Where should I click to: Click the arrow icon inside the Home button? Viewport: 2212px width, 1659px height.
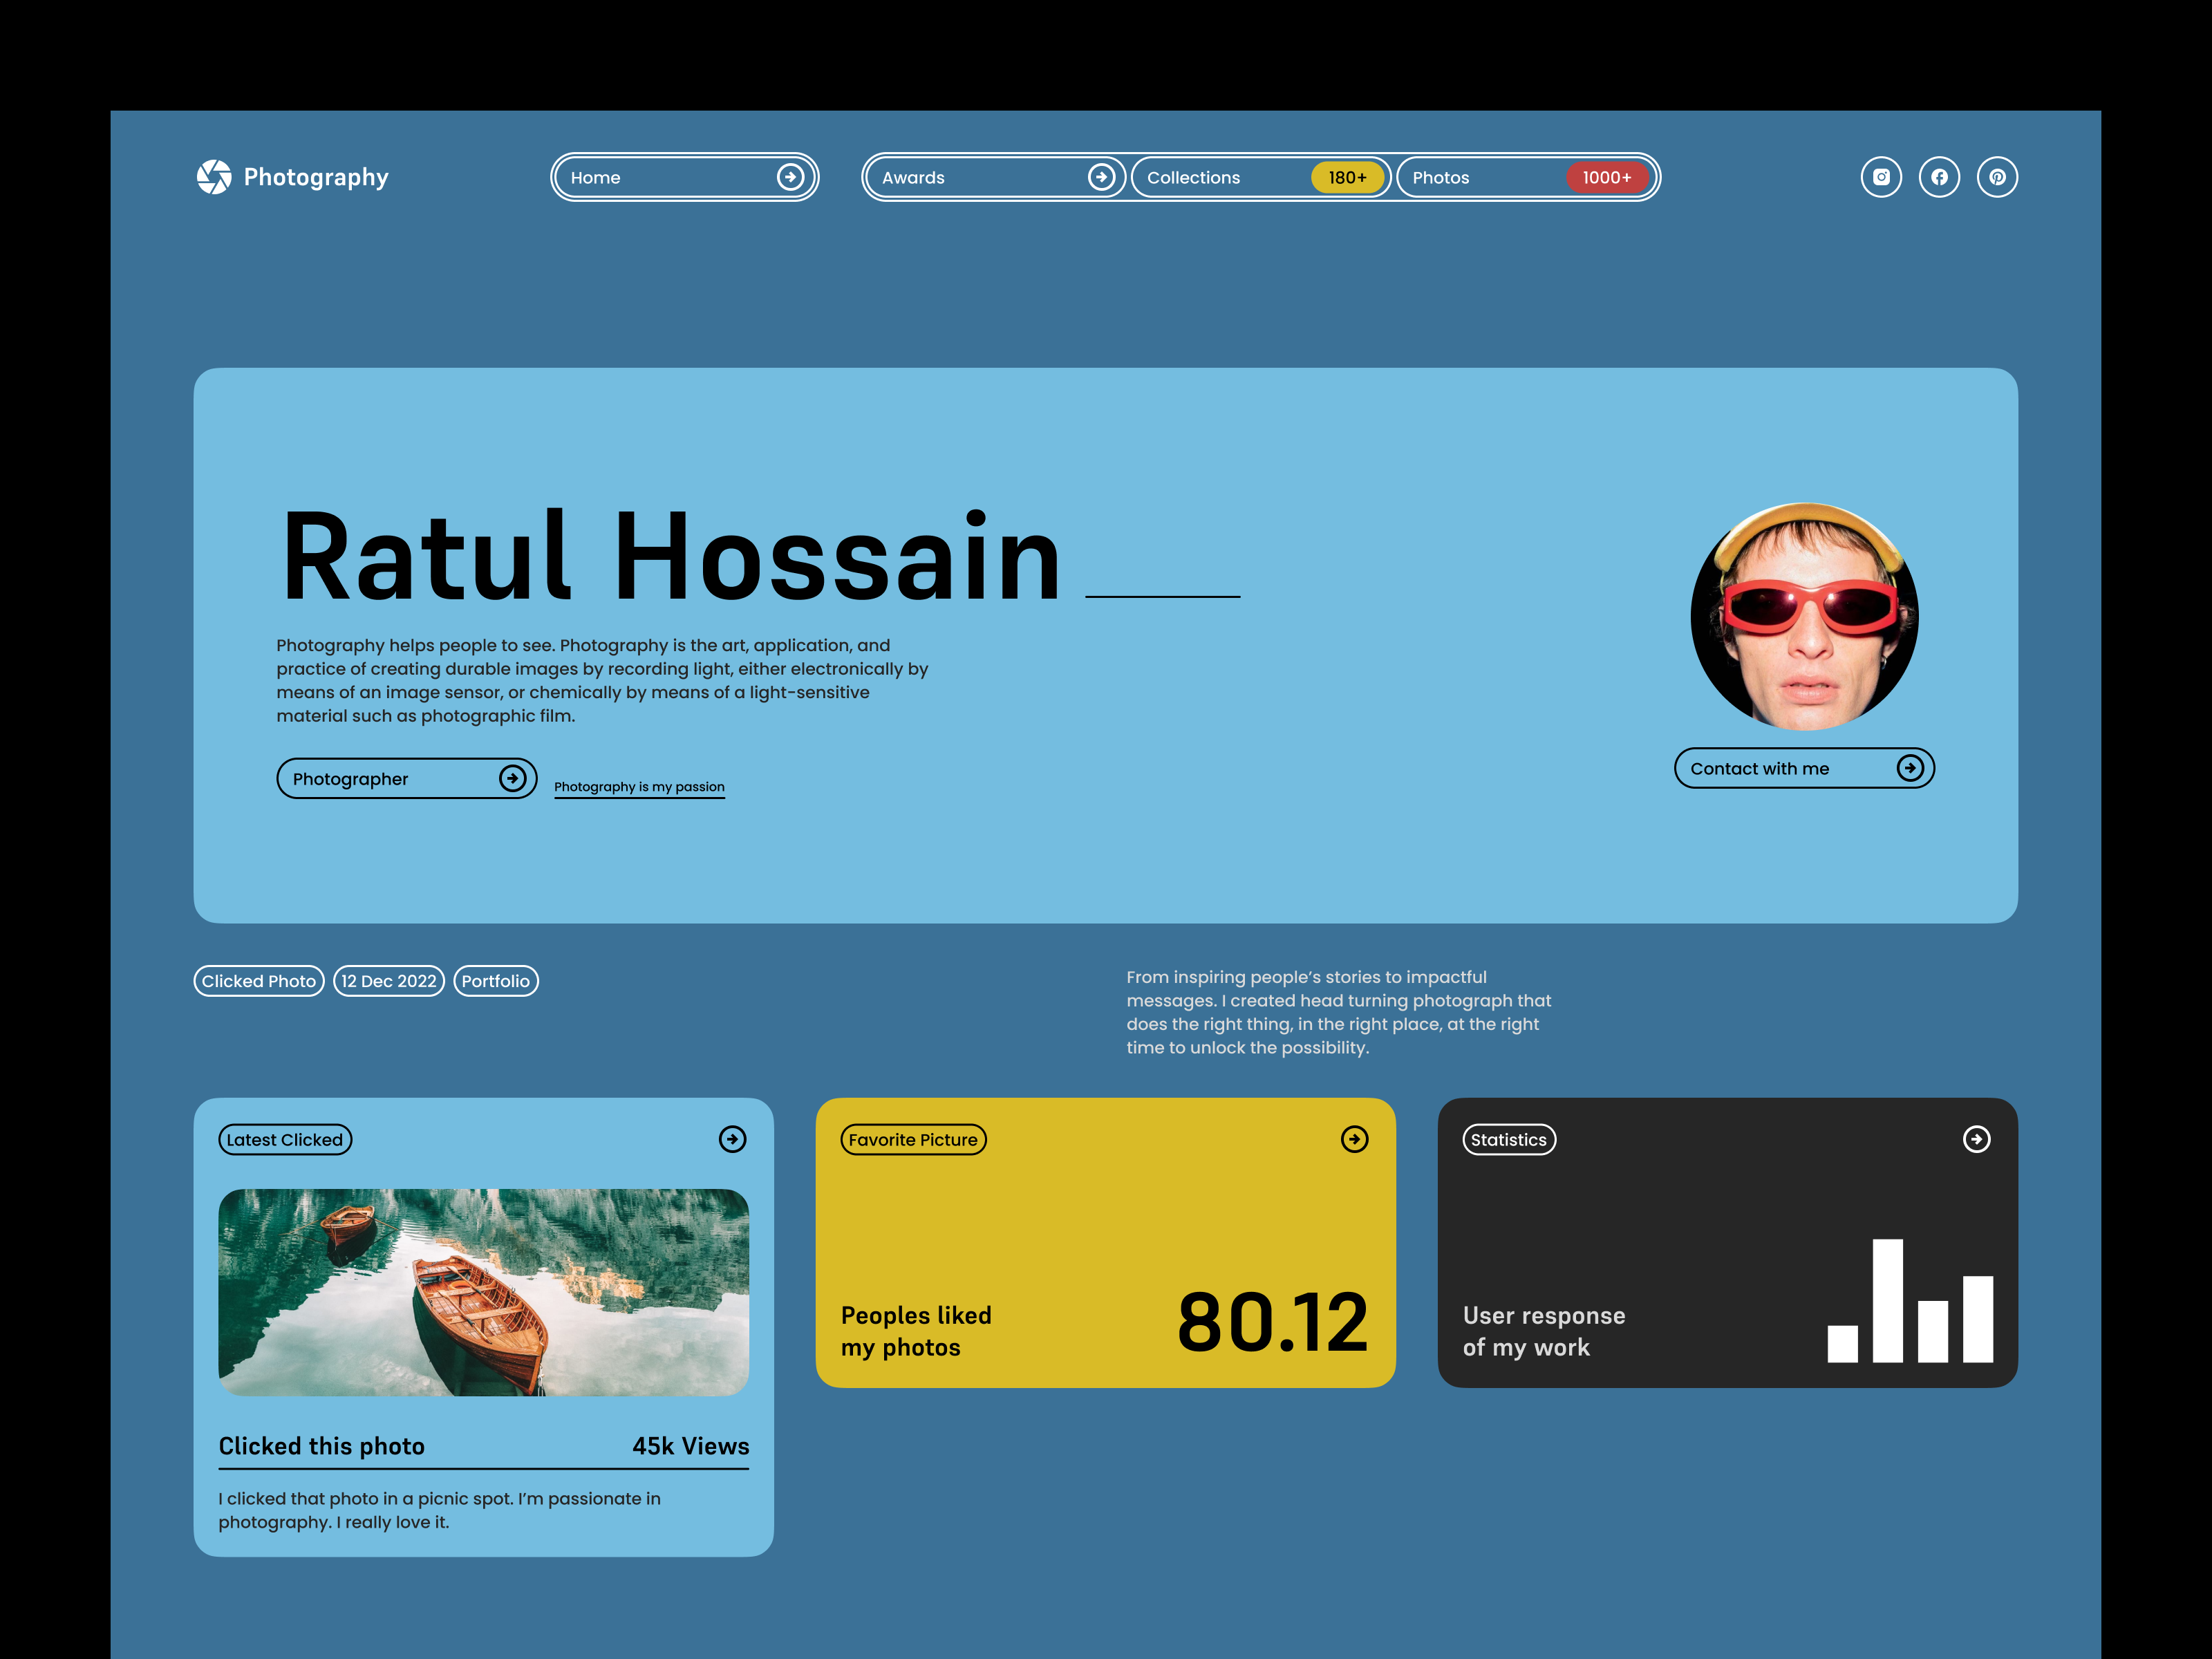pos(791,177)
